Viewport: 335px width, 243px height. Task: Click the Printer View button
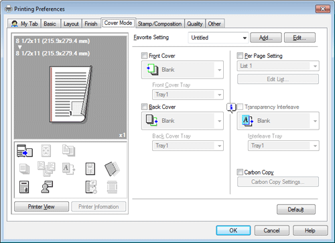pos(42,207)
